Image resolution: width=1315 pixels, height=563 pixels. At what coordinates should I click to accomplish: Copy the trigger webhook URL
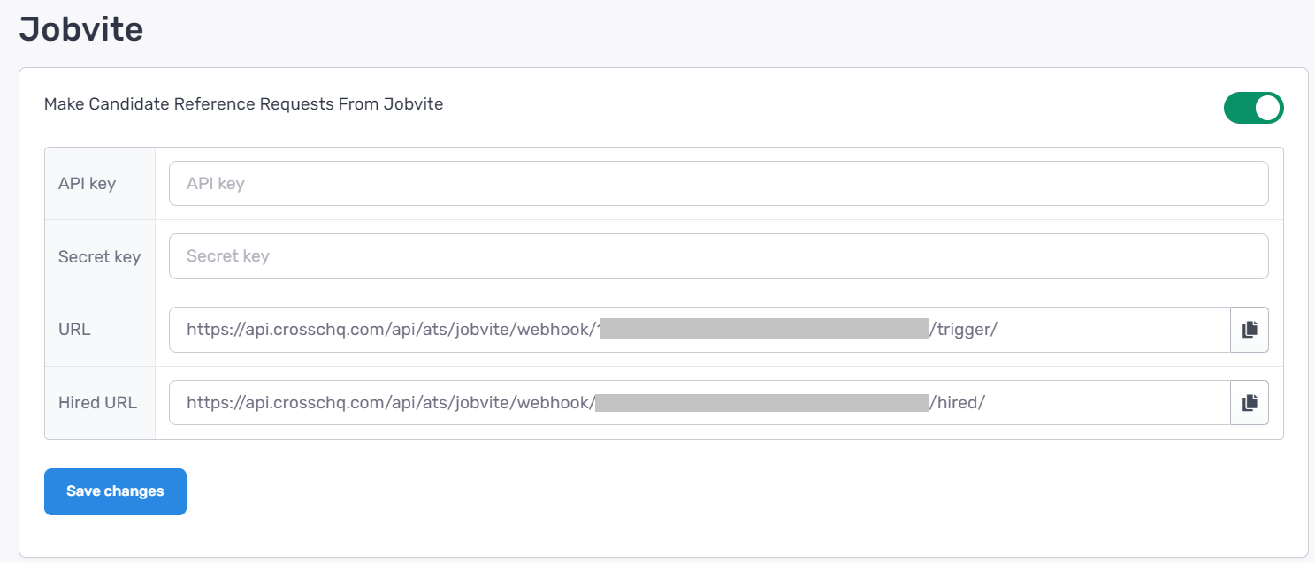[x=1250, y=330]
